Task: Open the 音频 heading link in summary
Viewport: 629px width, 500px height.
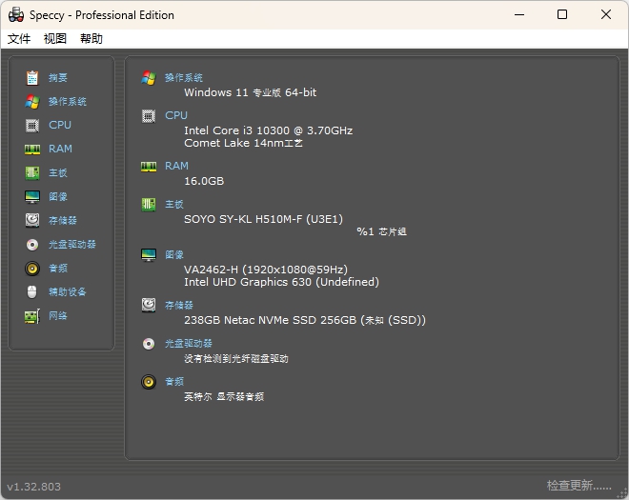Action: [174, 381]
